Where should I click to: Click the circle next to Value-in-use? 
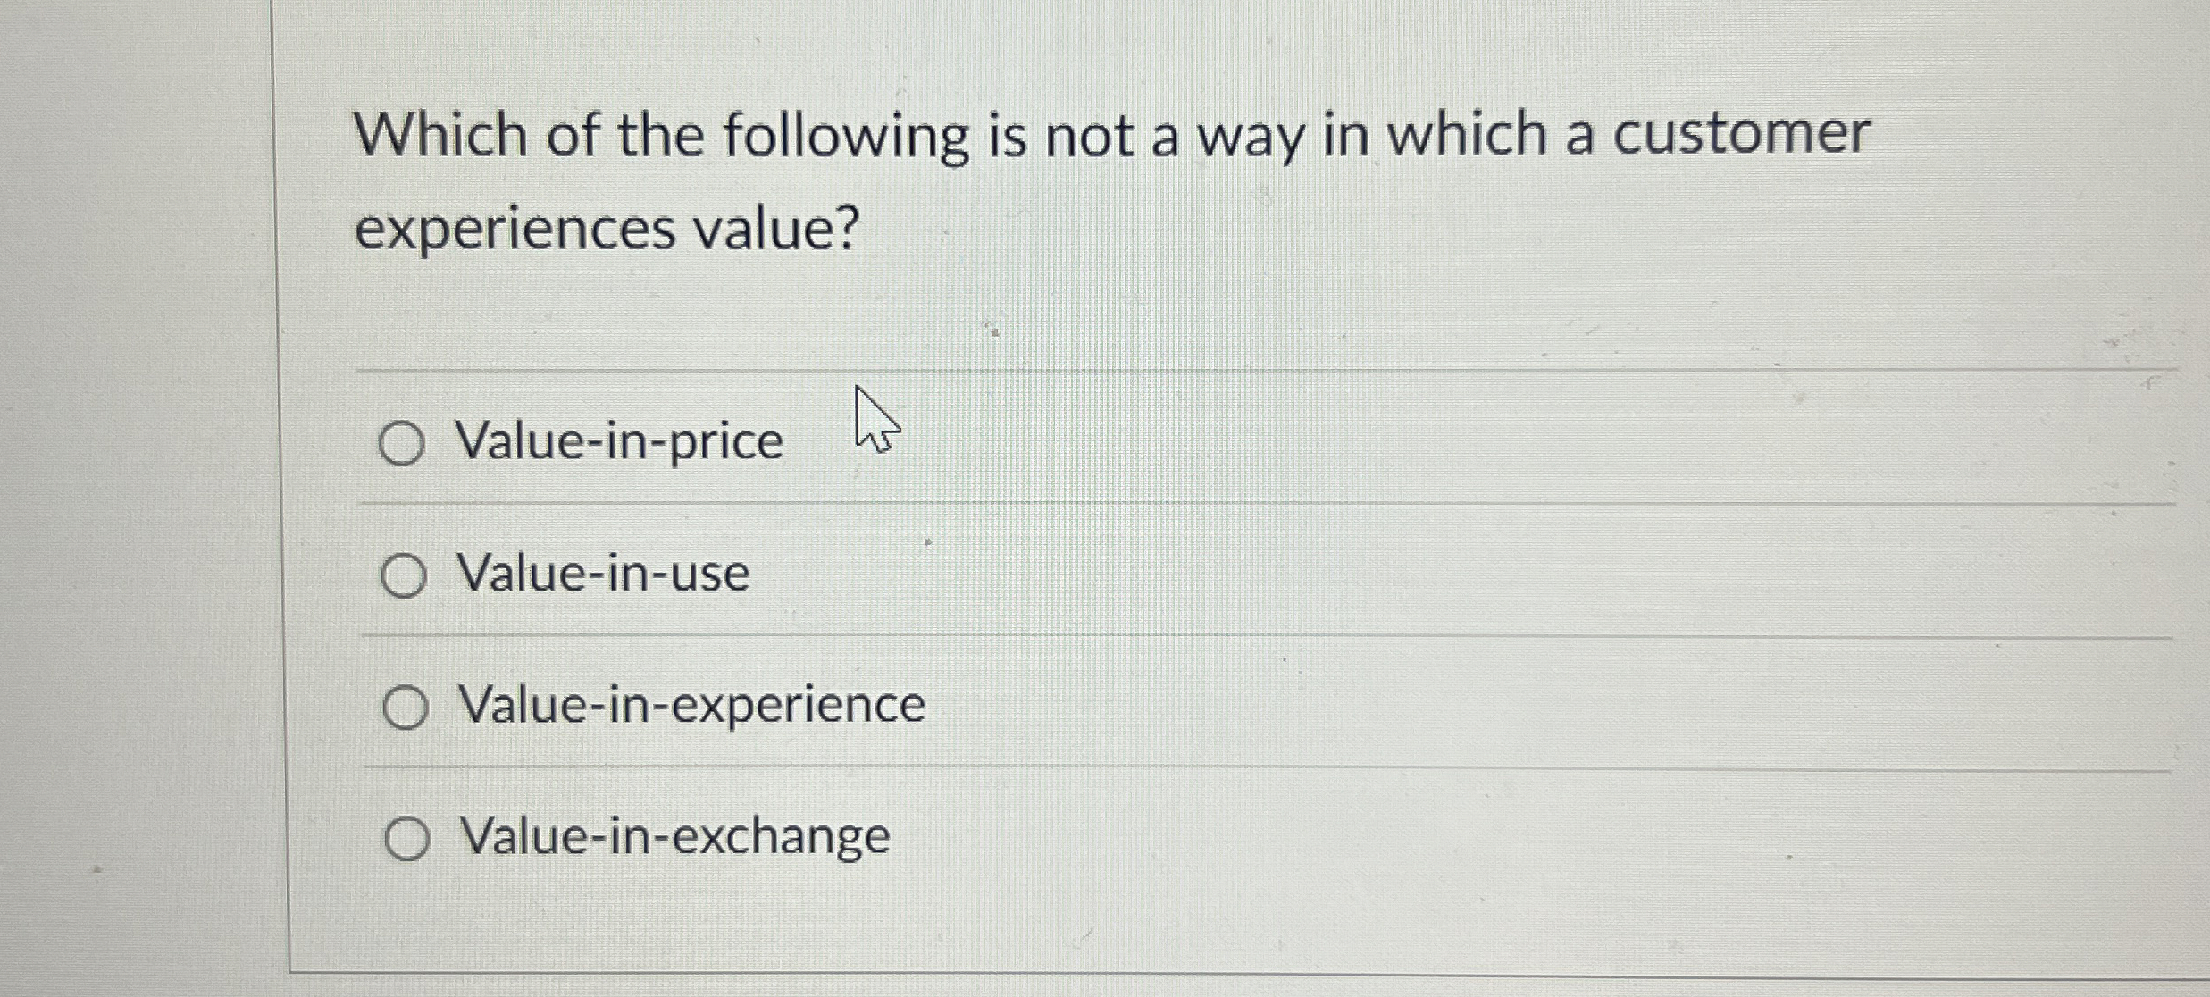point(406,575)
